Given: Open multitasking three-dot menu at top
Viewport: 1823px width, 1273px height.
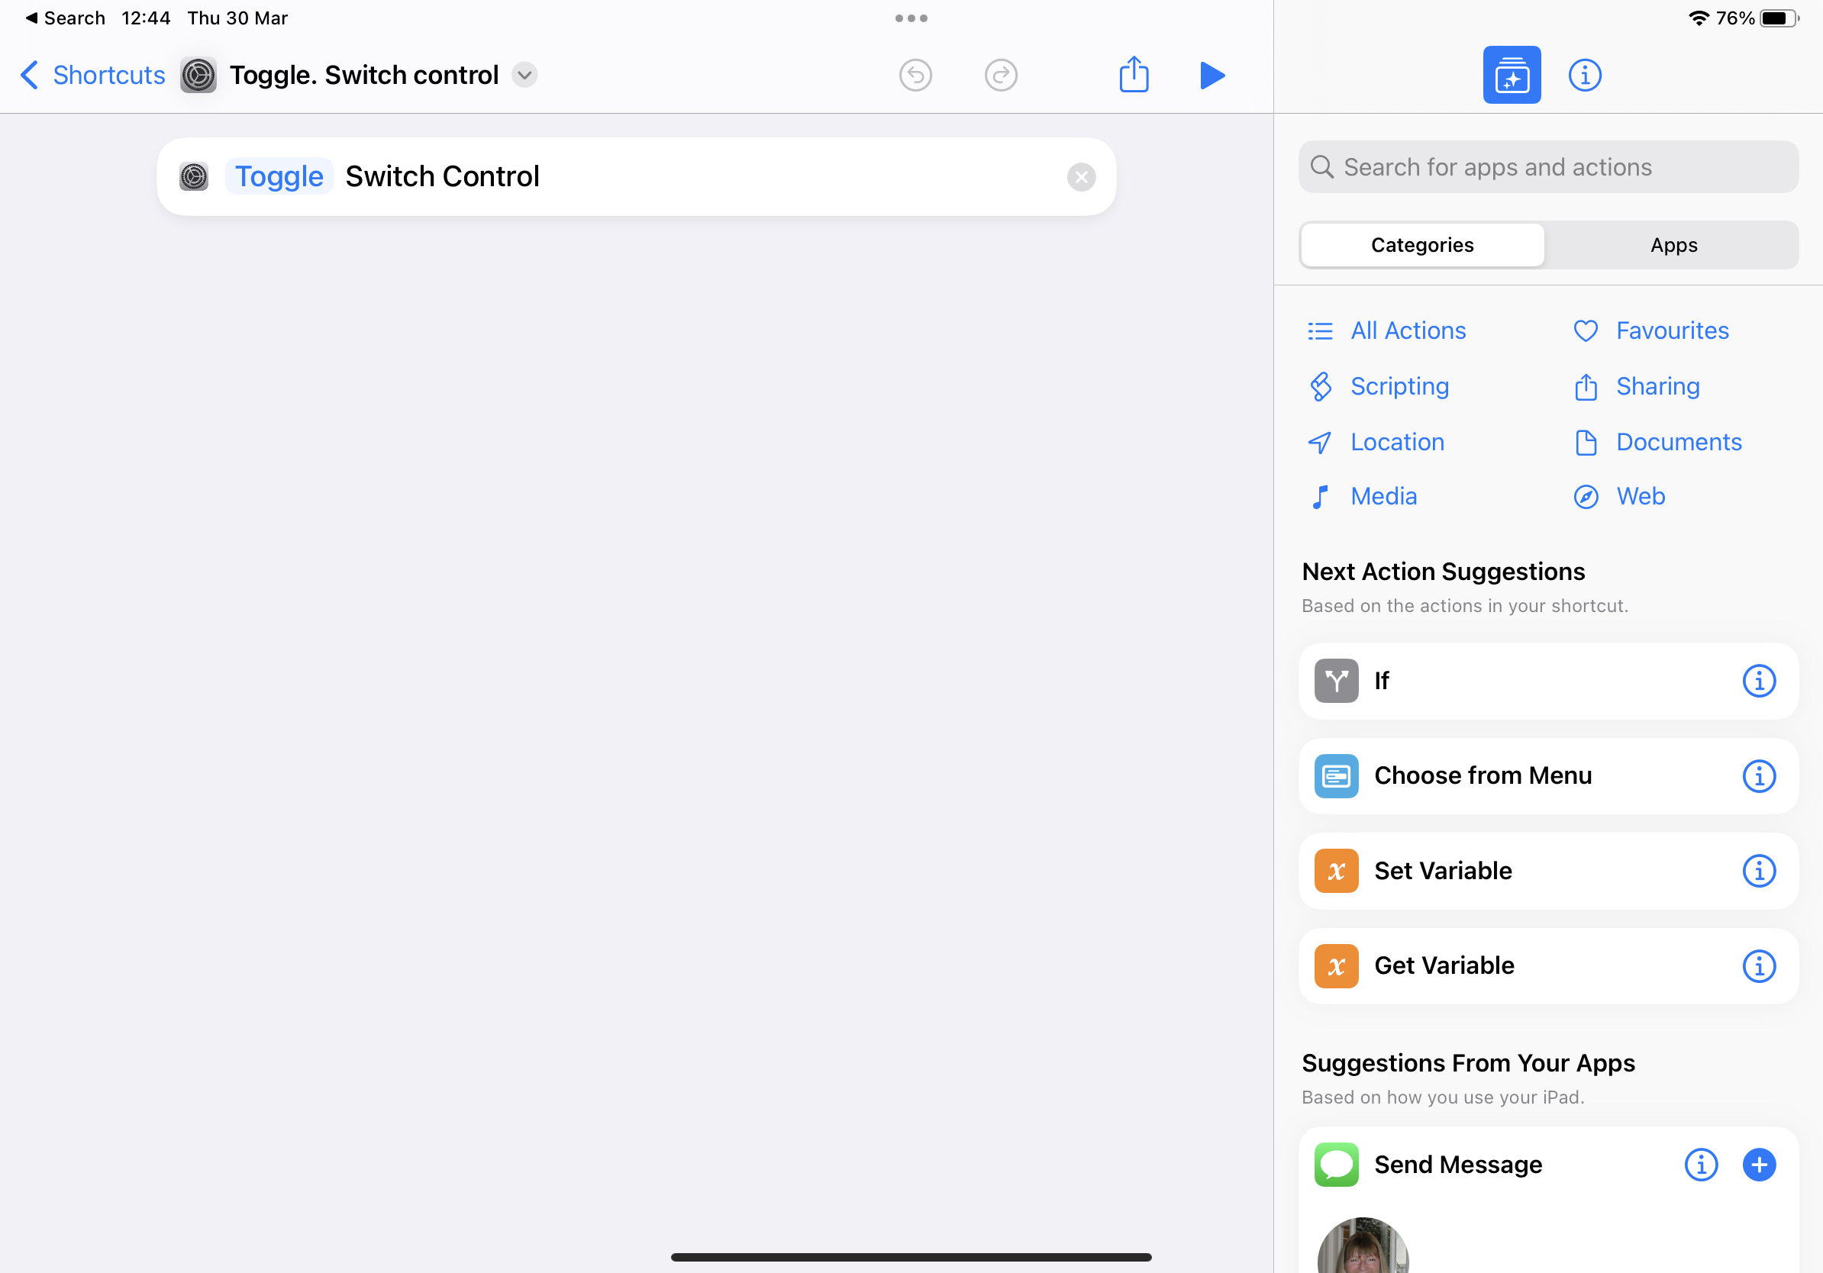Looking at the screenshot, I should tap(911, 18).
